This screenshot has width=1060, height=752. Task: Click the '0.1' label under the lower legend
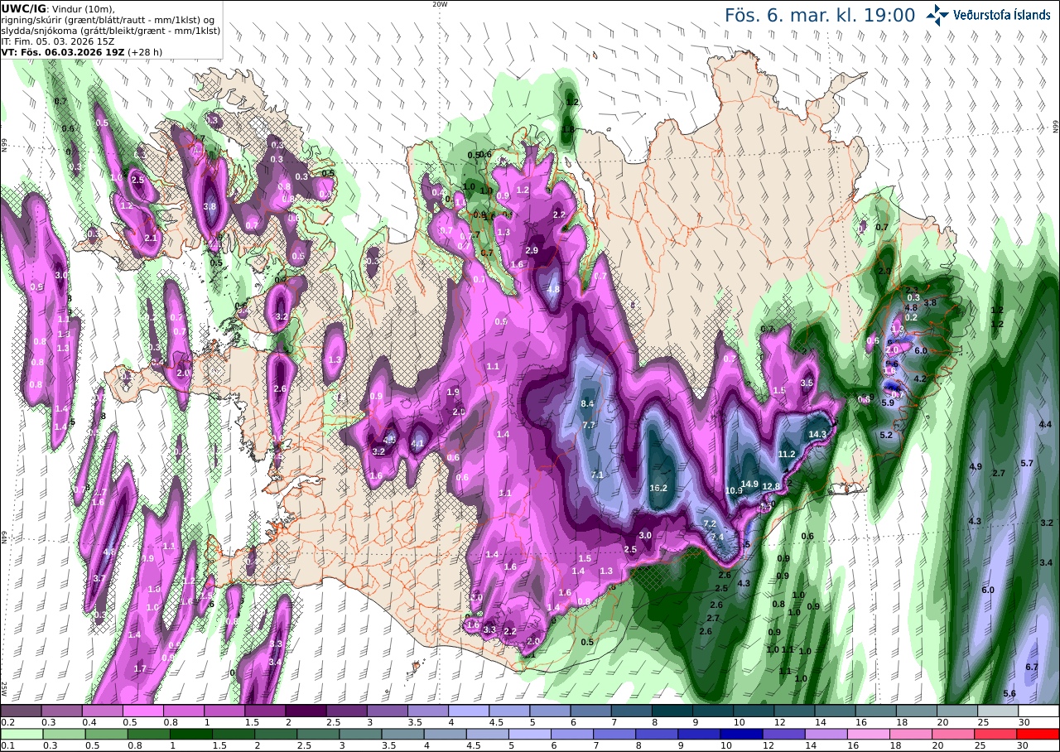(7, 746)
